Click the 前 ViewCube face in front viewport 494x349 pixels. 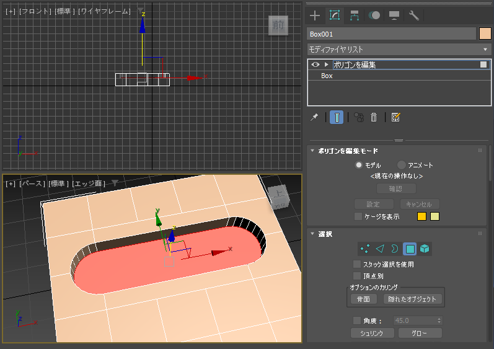tap(278, 25)
